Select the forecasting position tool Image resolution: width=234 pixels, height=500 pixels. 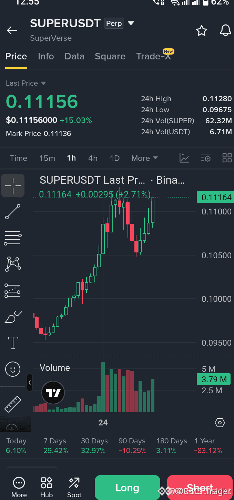(13, 290)
